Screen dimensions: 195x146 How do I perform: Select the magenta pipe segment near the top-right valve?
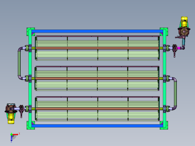click(x=179, y=48)
